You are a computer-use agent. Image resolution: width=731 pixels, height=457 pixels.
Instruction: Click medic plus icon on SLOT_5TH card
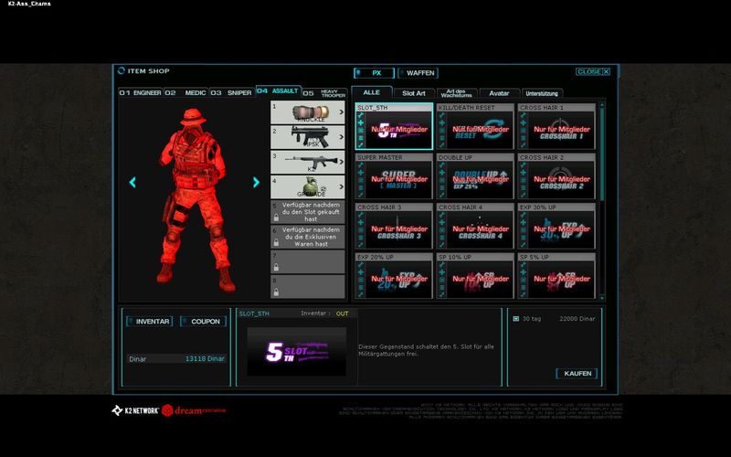360,123
